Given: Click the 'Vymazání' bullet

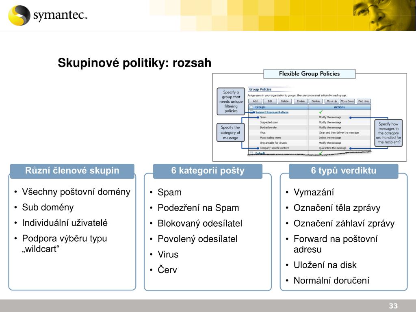Looking at the screenshot, I should [x=314, y=192].
